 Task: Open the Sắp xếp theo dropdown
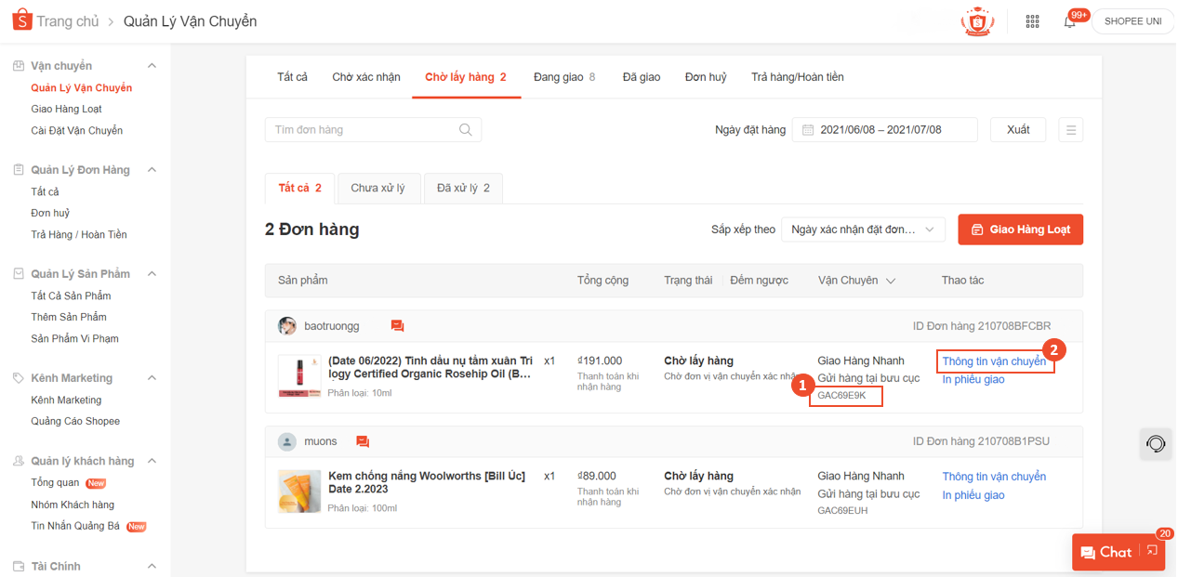click(863, 229)
